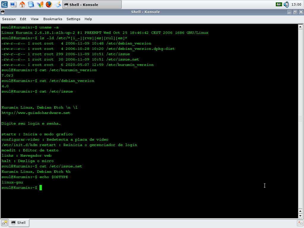This screenshot has height=228, width=304.
Task: Click the 'echo $OSTYPE' command line
Action: (x=35, y=177)
